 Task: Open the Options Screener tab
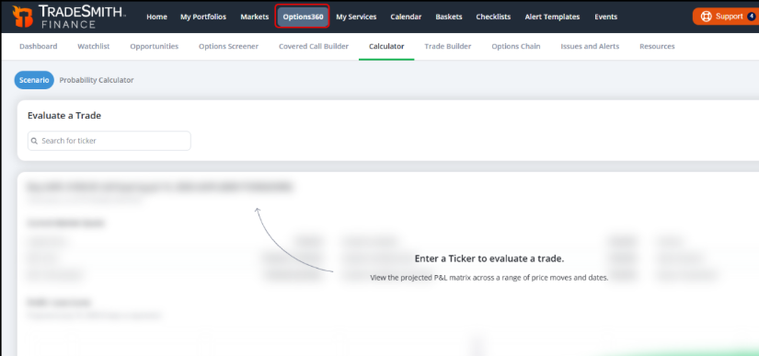click(x=228, y=46)
